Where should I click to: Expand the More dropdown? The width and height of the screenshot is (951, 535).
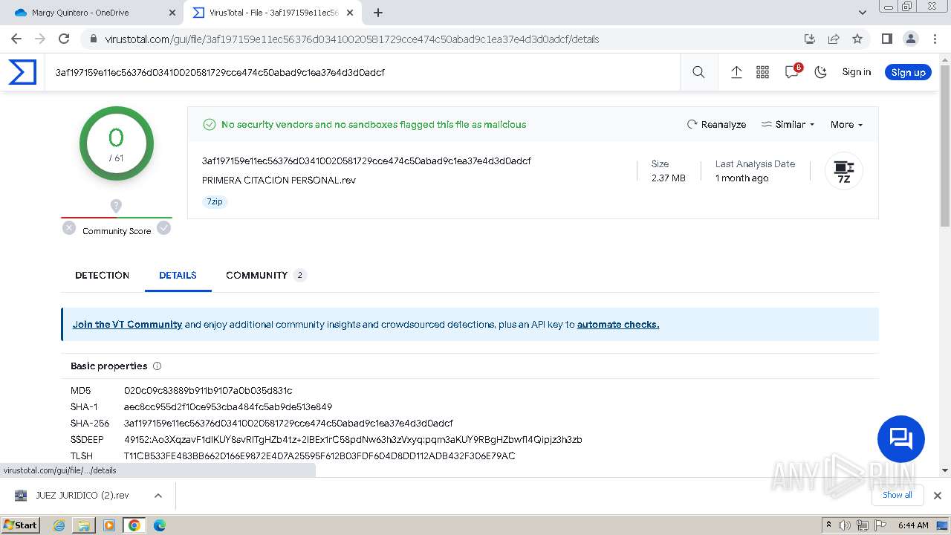click(846, 125)
